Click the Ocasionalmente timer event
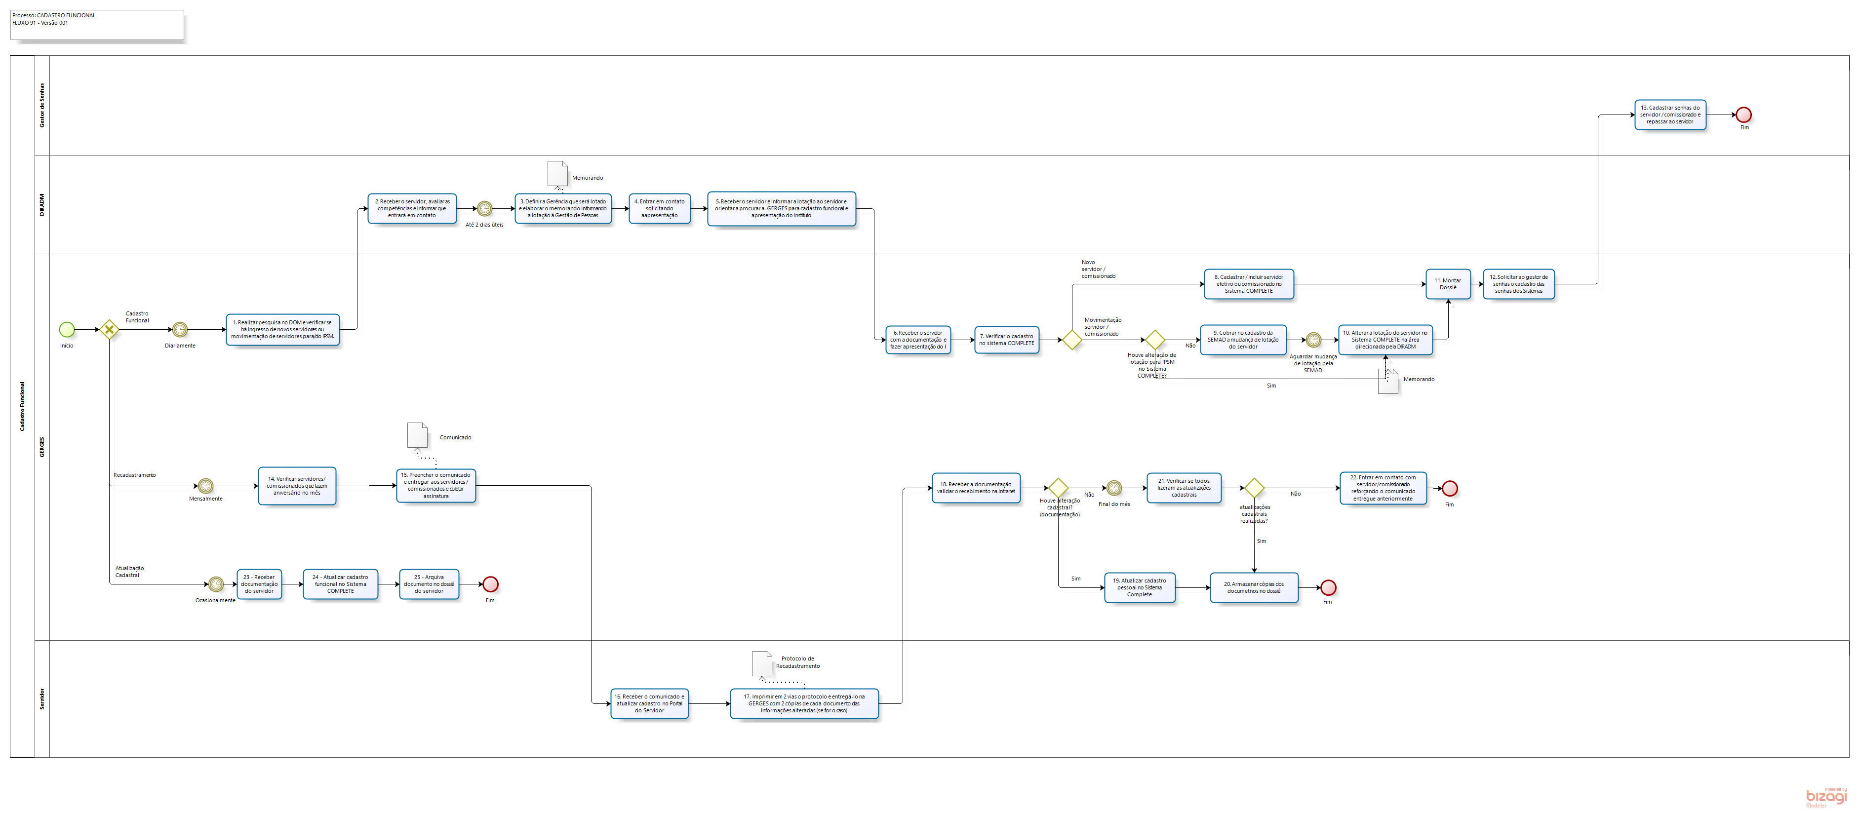This screenshot has width=1859, height=813. 216,584
